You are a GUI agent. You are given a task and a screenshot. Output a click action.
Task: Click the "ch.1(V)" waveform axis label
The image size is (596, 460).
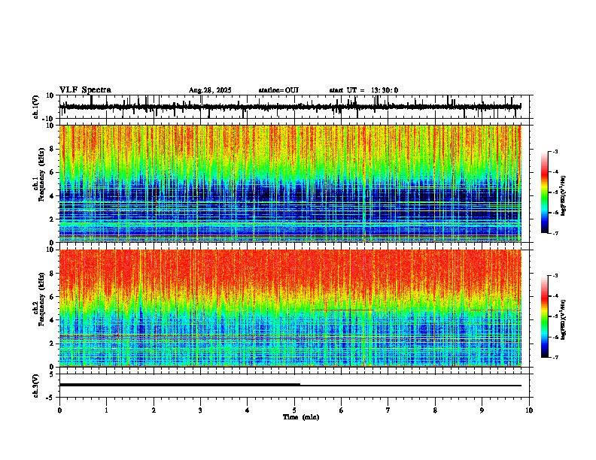(x=36, y=107)
